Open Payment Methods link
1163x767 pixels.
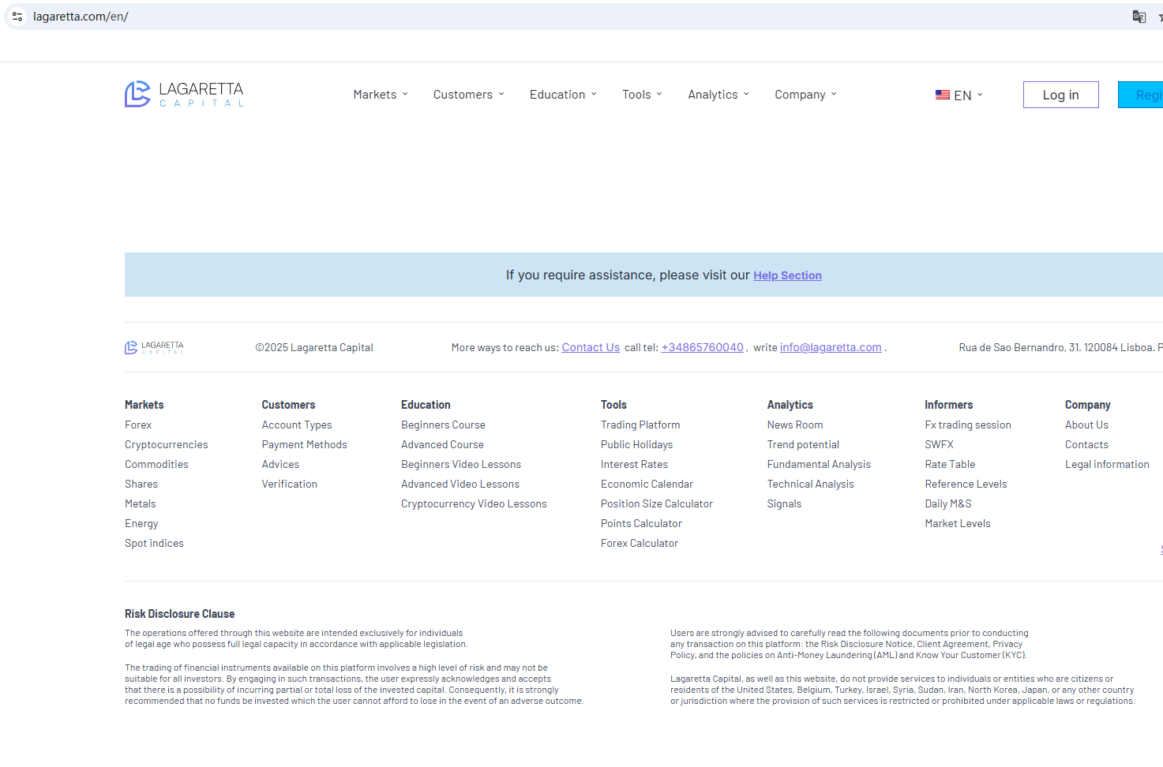pyautogui.click(x=305, y=444)
